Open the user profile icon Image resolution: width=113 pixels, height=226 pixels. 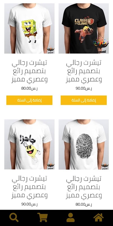coord(70,217)
